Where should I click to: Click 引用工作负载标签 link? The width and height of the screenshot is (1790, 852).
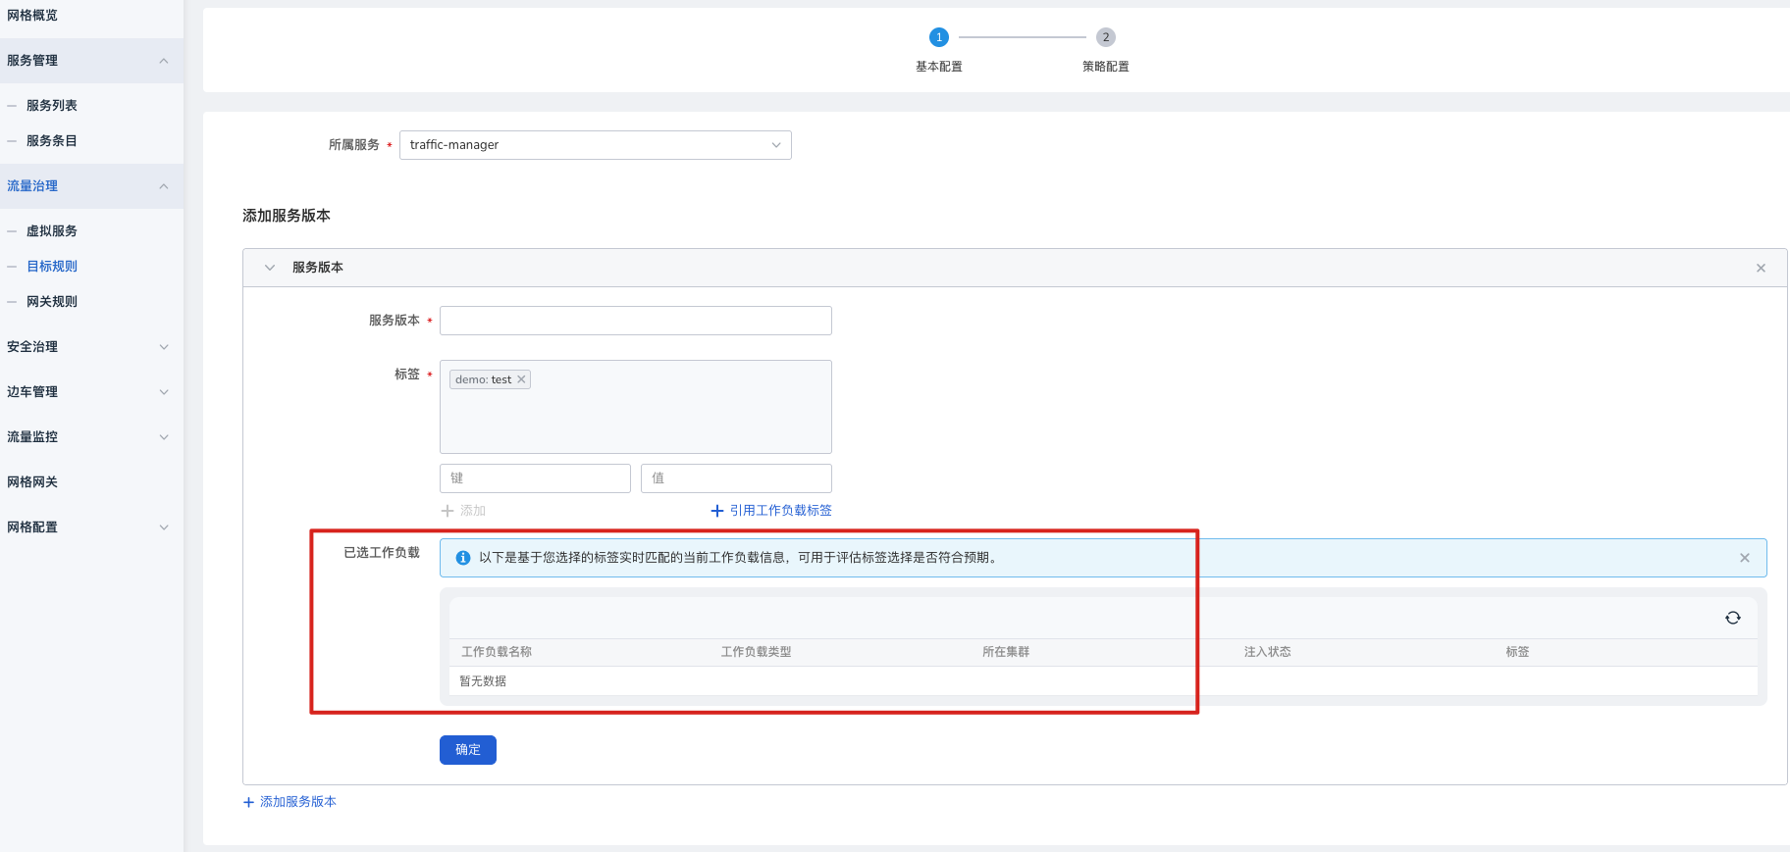pos(771,511)
